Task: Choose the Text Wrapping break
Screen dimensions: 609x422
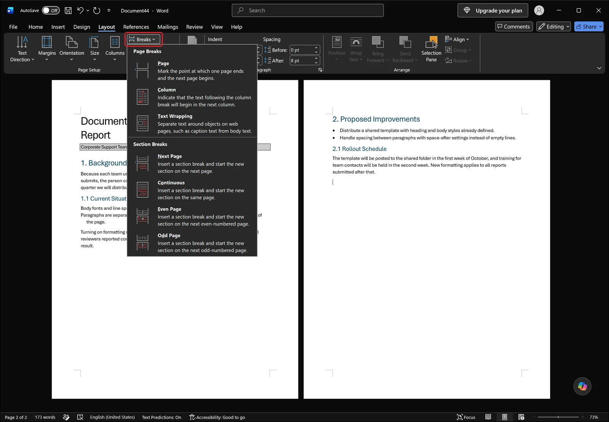Action: (192, 124)
